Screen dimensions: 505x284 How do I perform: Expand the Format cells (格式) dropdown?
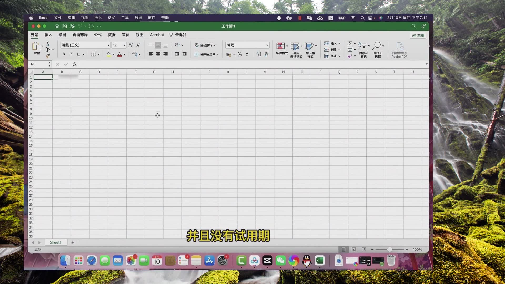pos(339,56)
